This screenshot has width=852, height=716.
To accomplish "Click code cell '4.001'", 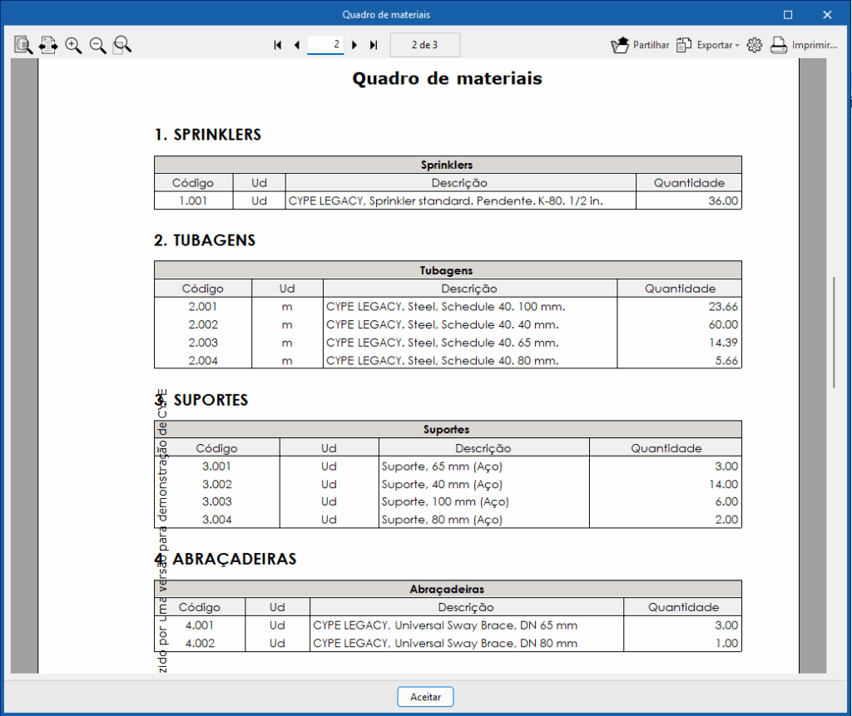I will 200,625.
